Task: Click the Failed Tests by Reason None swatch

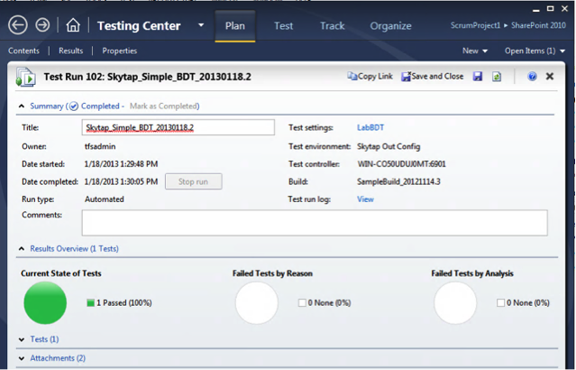Action: 302,302
